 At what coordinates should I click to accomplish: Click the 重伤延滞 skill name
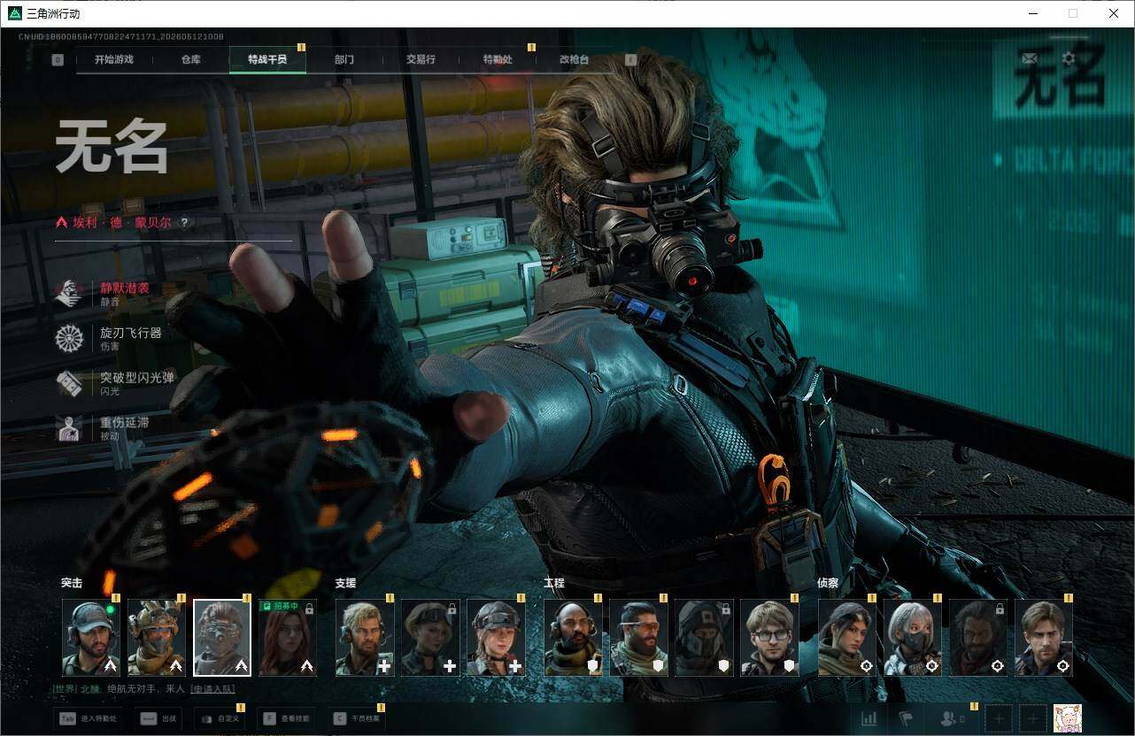click(x=124, y=423)
